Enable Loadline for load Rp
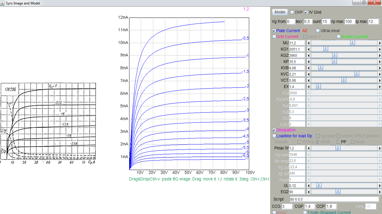 [x=274, y=136]
